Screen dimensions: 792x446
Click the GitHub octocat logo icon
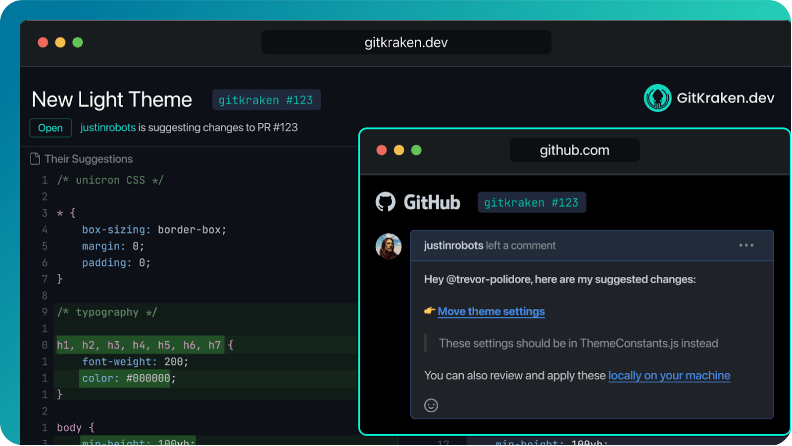(x=386, y=202)
